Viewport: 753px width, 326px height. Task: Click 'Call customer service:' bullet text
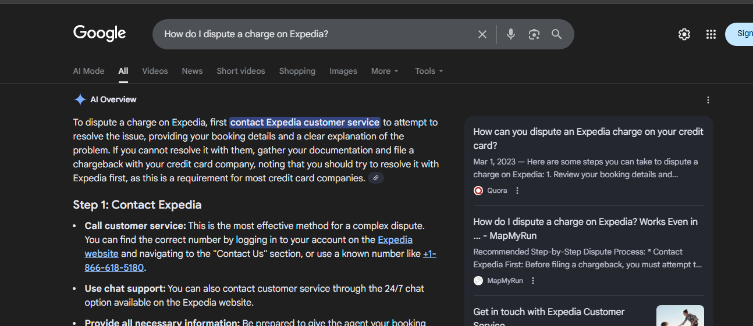click(x=135, y=226)
